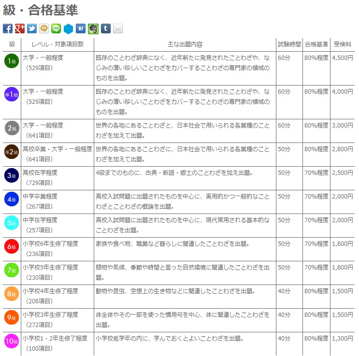Click the cyan 5級 level badge
359x356 pixels.
click(11, 223)
